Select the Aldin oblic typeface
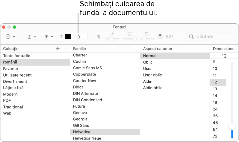 point(175,88)
